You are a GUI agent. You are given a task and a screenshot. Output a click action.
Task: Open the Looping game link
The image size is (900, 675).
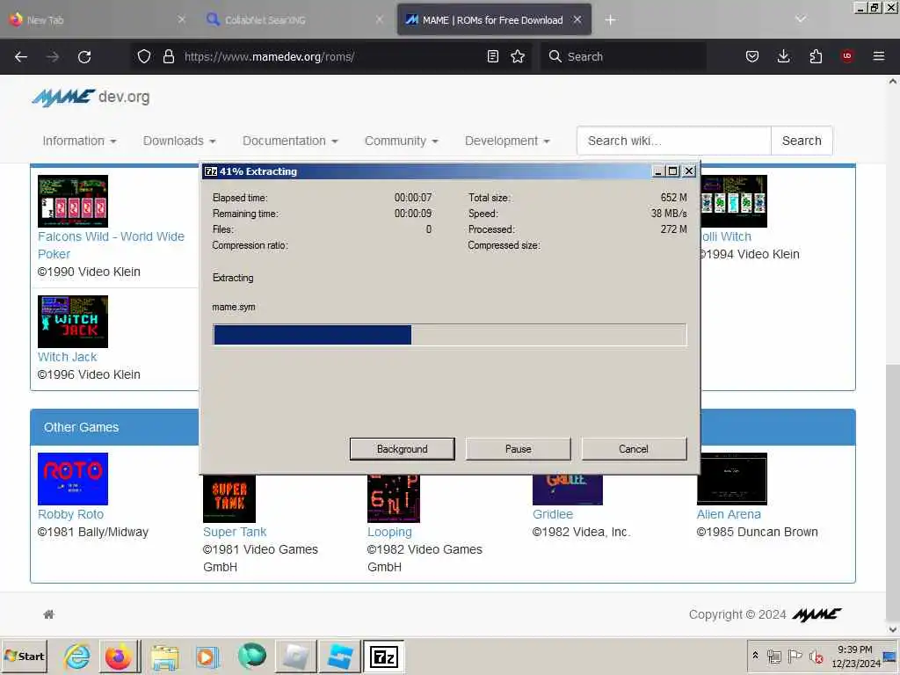coord(389,532)
